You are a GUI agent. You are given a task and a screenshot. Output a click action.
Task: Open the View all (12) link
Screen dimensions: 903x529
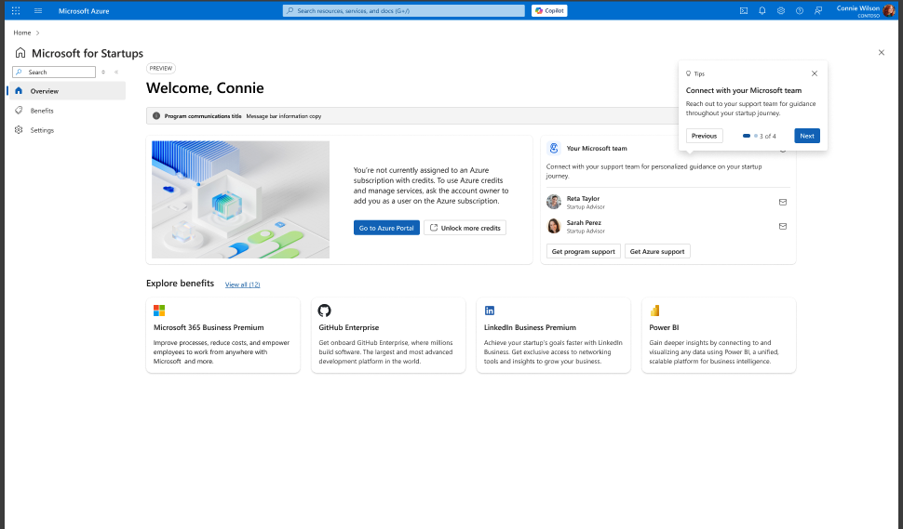242,284
